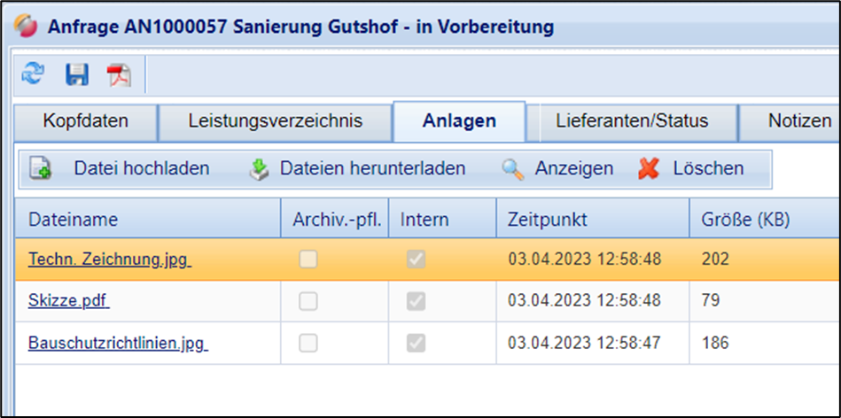Open the Leistungsverzeichnis tab
Image resolution: width=841 pixels, height=418 pixels.
tap(275, 121)
